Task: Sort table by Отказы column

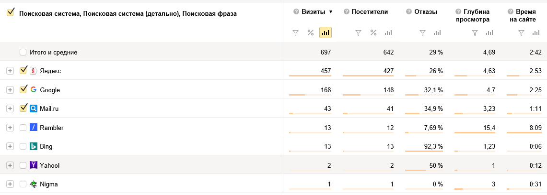Action: 425,12
